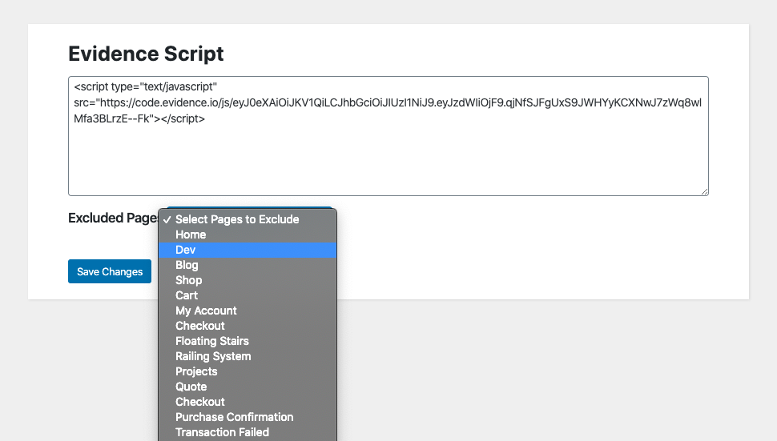Pick My Account from the dropdown

[x=248, y=311]
